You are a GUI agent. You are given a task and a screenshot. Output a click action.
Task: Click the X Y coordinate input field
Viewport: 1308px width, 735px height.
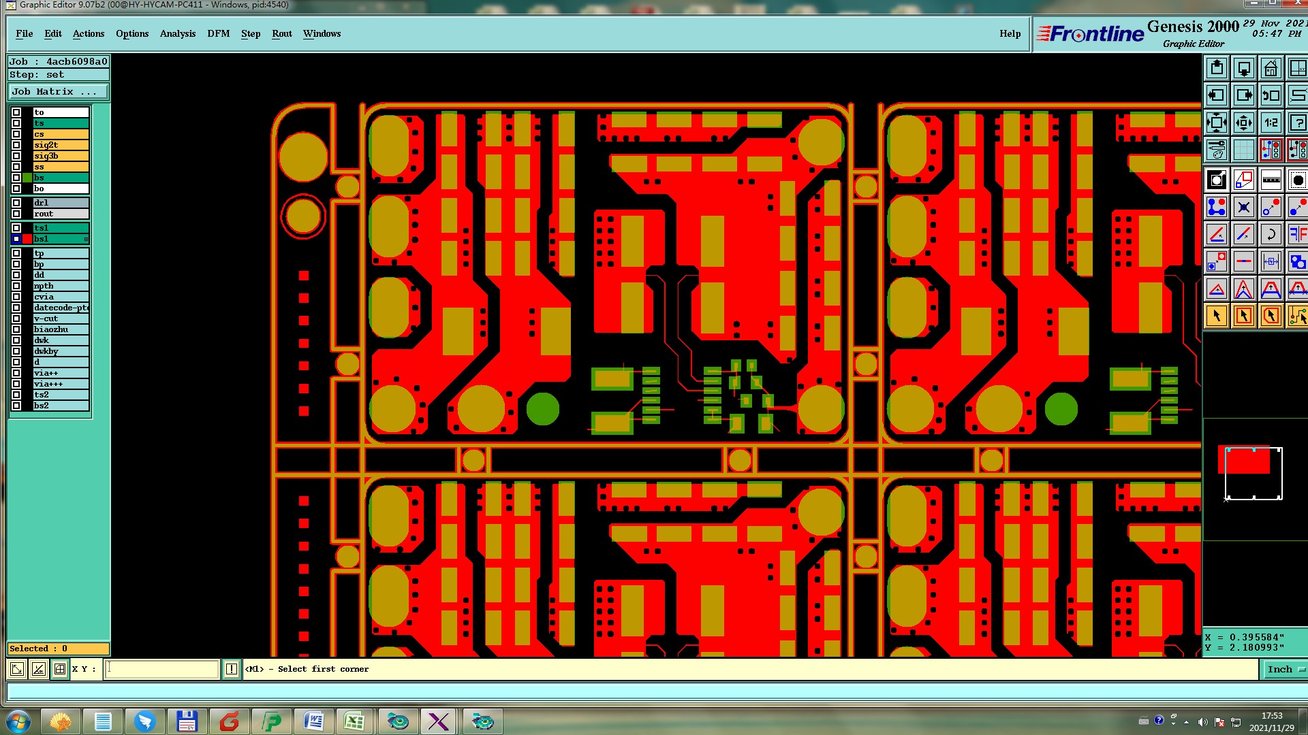[x=162, y=670]
